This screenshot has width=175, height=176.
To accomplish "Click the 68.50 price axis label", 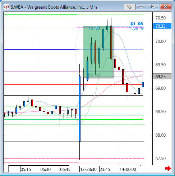I will [x=161, y=112].
